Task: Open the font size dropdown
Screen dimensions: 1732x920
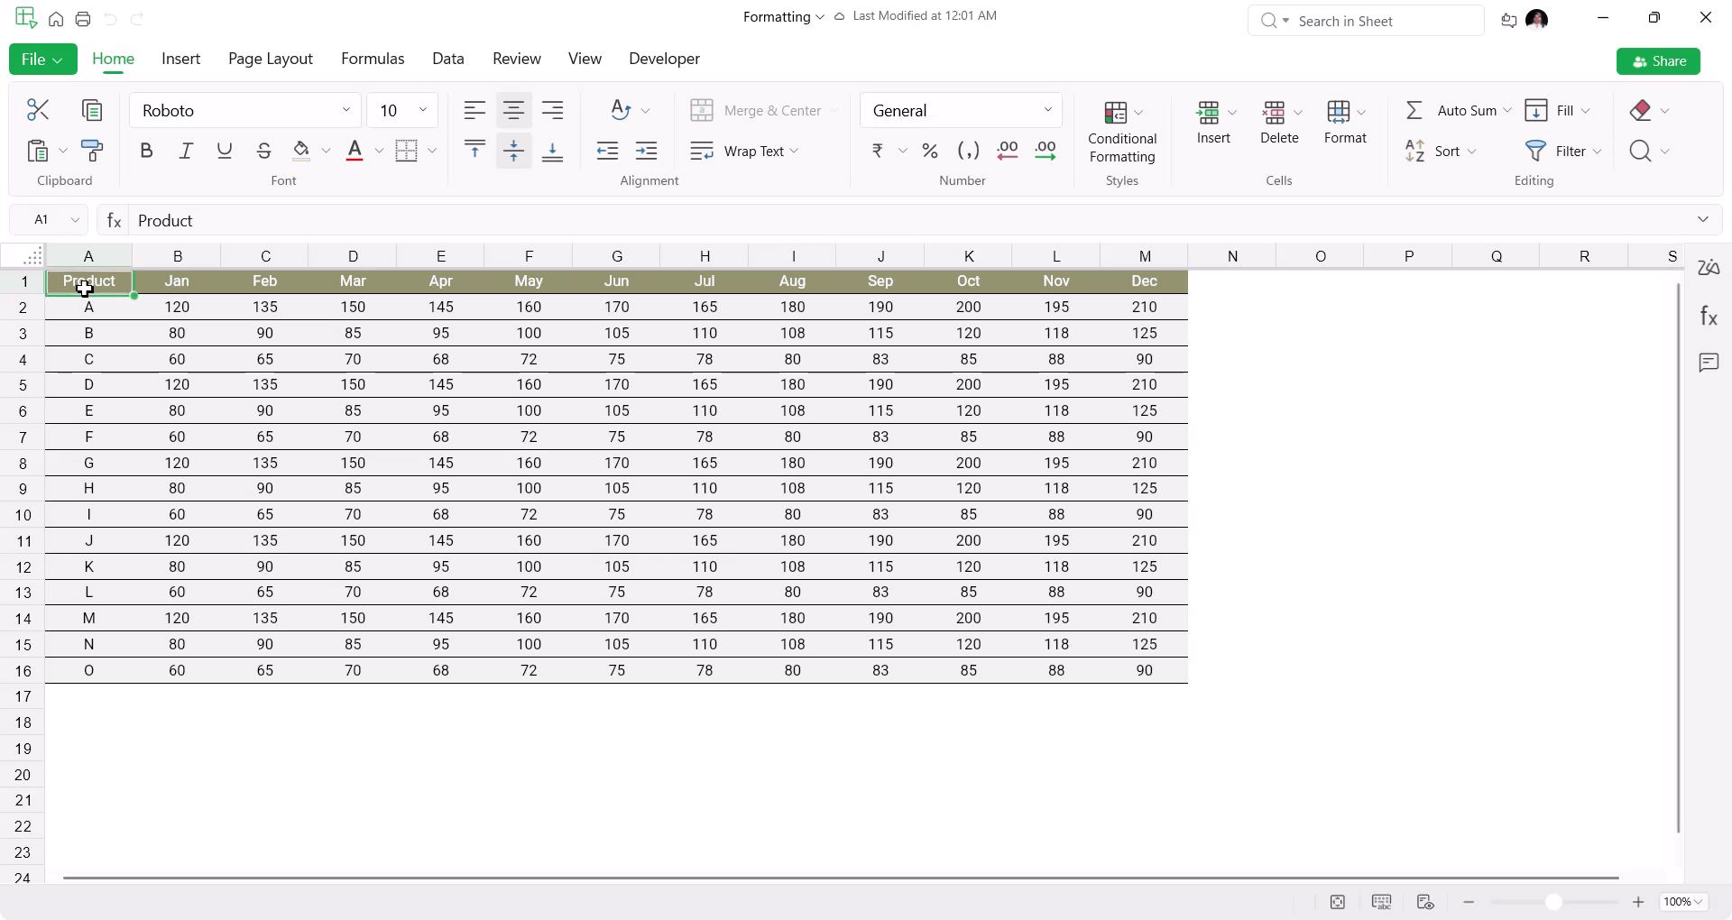Action: pyautogui.click(x=402, y=110)
